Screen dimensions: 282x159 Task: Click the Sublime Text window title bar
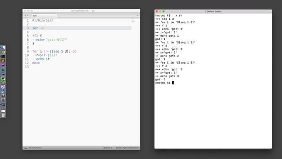pyautogui.click(x=81, y=11)
